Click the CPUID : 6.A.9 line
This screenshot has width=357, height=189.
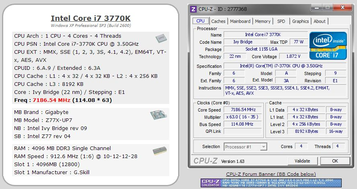tap(57, 68)
